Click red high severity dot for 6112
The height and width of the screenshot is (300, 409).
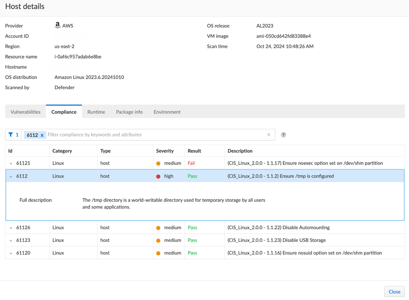coord(158,176)
